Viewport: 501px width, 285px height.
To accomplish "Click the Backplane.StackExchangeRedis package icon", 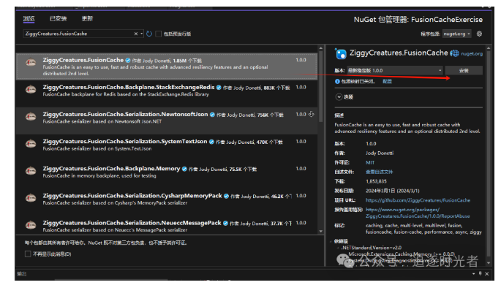I will (x=31, y=90).
